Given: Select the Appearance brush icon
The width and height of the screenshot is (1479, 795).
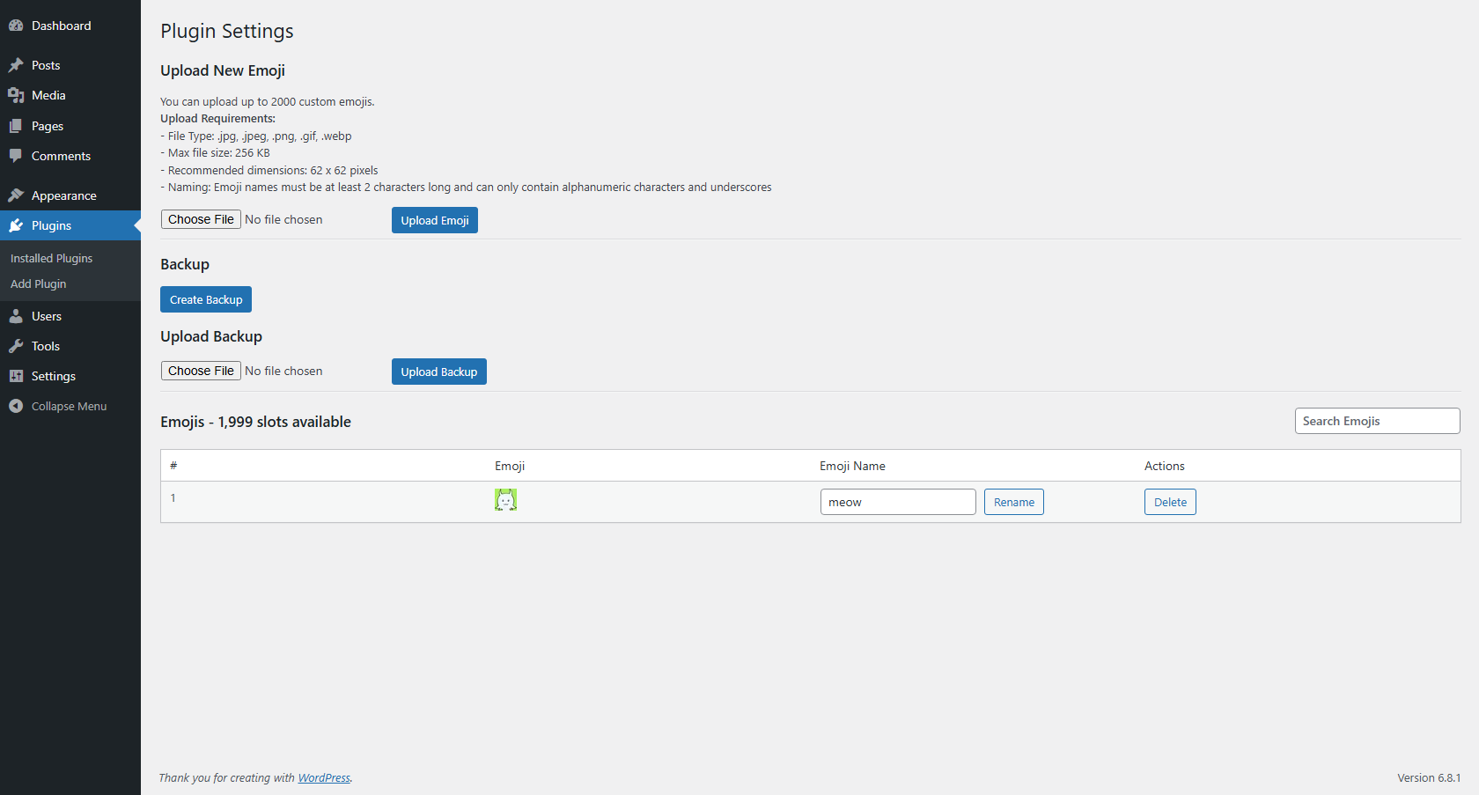Looking at the screenshot, I should (16, 195).
